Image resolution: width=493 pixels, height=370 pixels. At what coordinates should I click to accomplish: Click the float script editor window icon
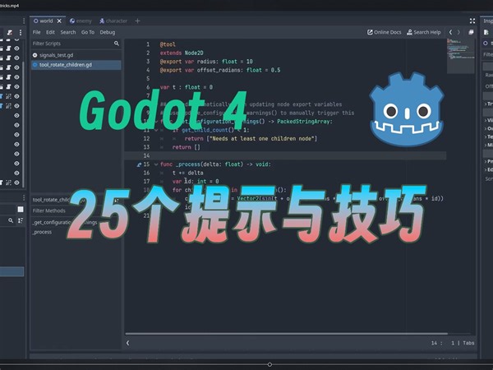[x=471, y=32]
